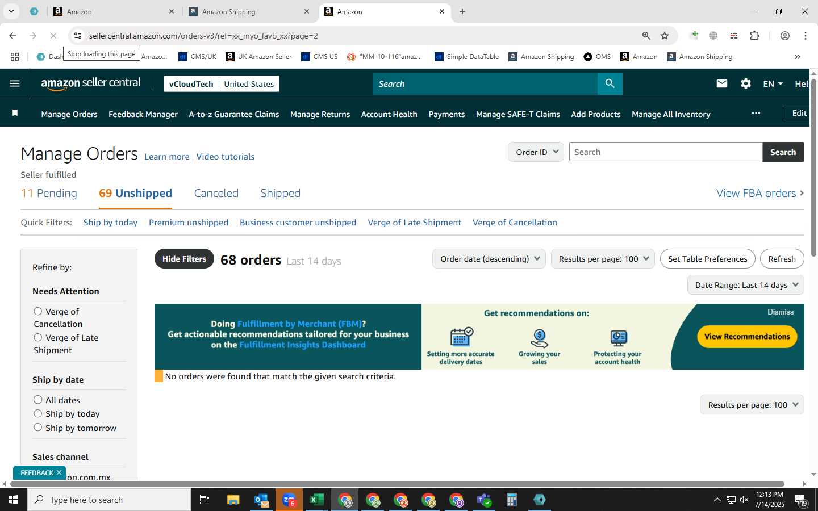Open the Windows Start menu
Image resolution: width=818 pixels, height=511 pixels.
click(14, 500)
